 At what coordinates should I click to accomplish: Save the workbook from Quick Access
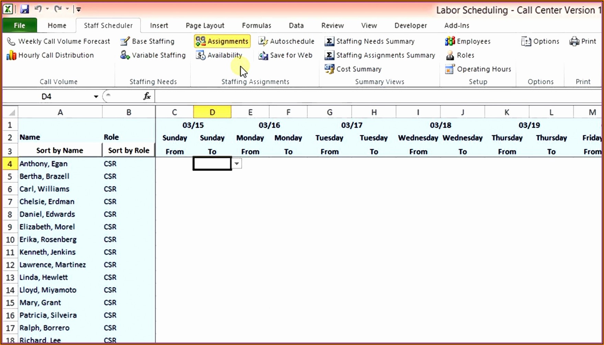point(24,9)
